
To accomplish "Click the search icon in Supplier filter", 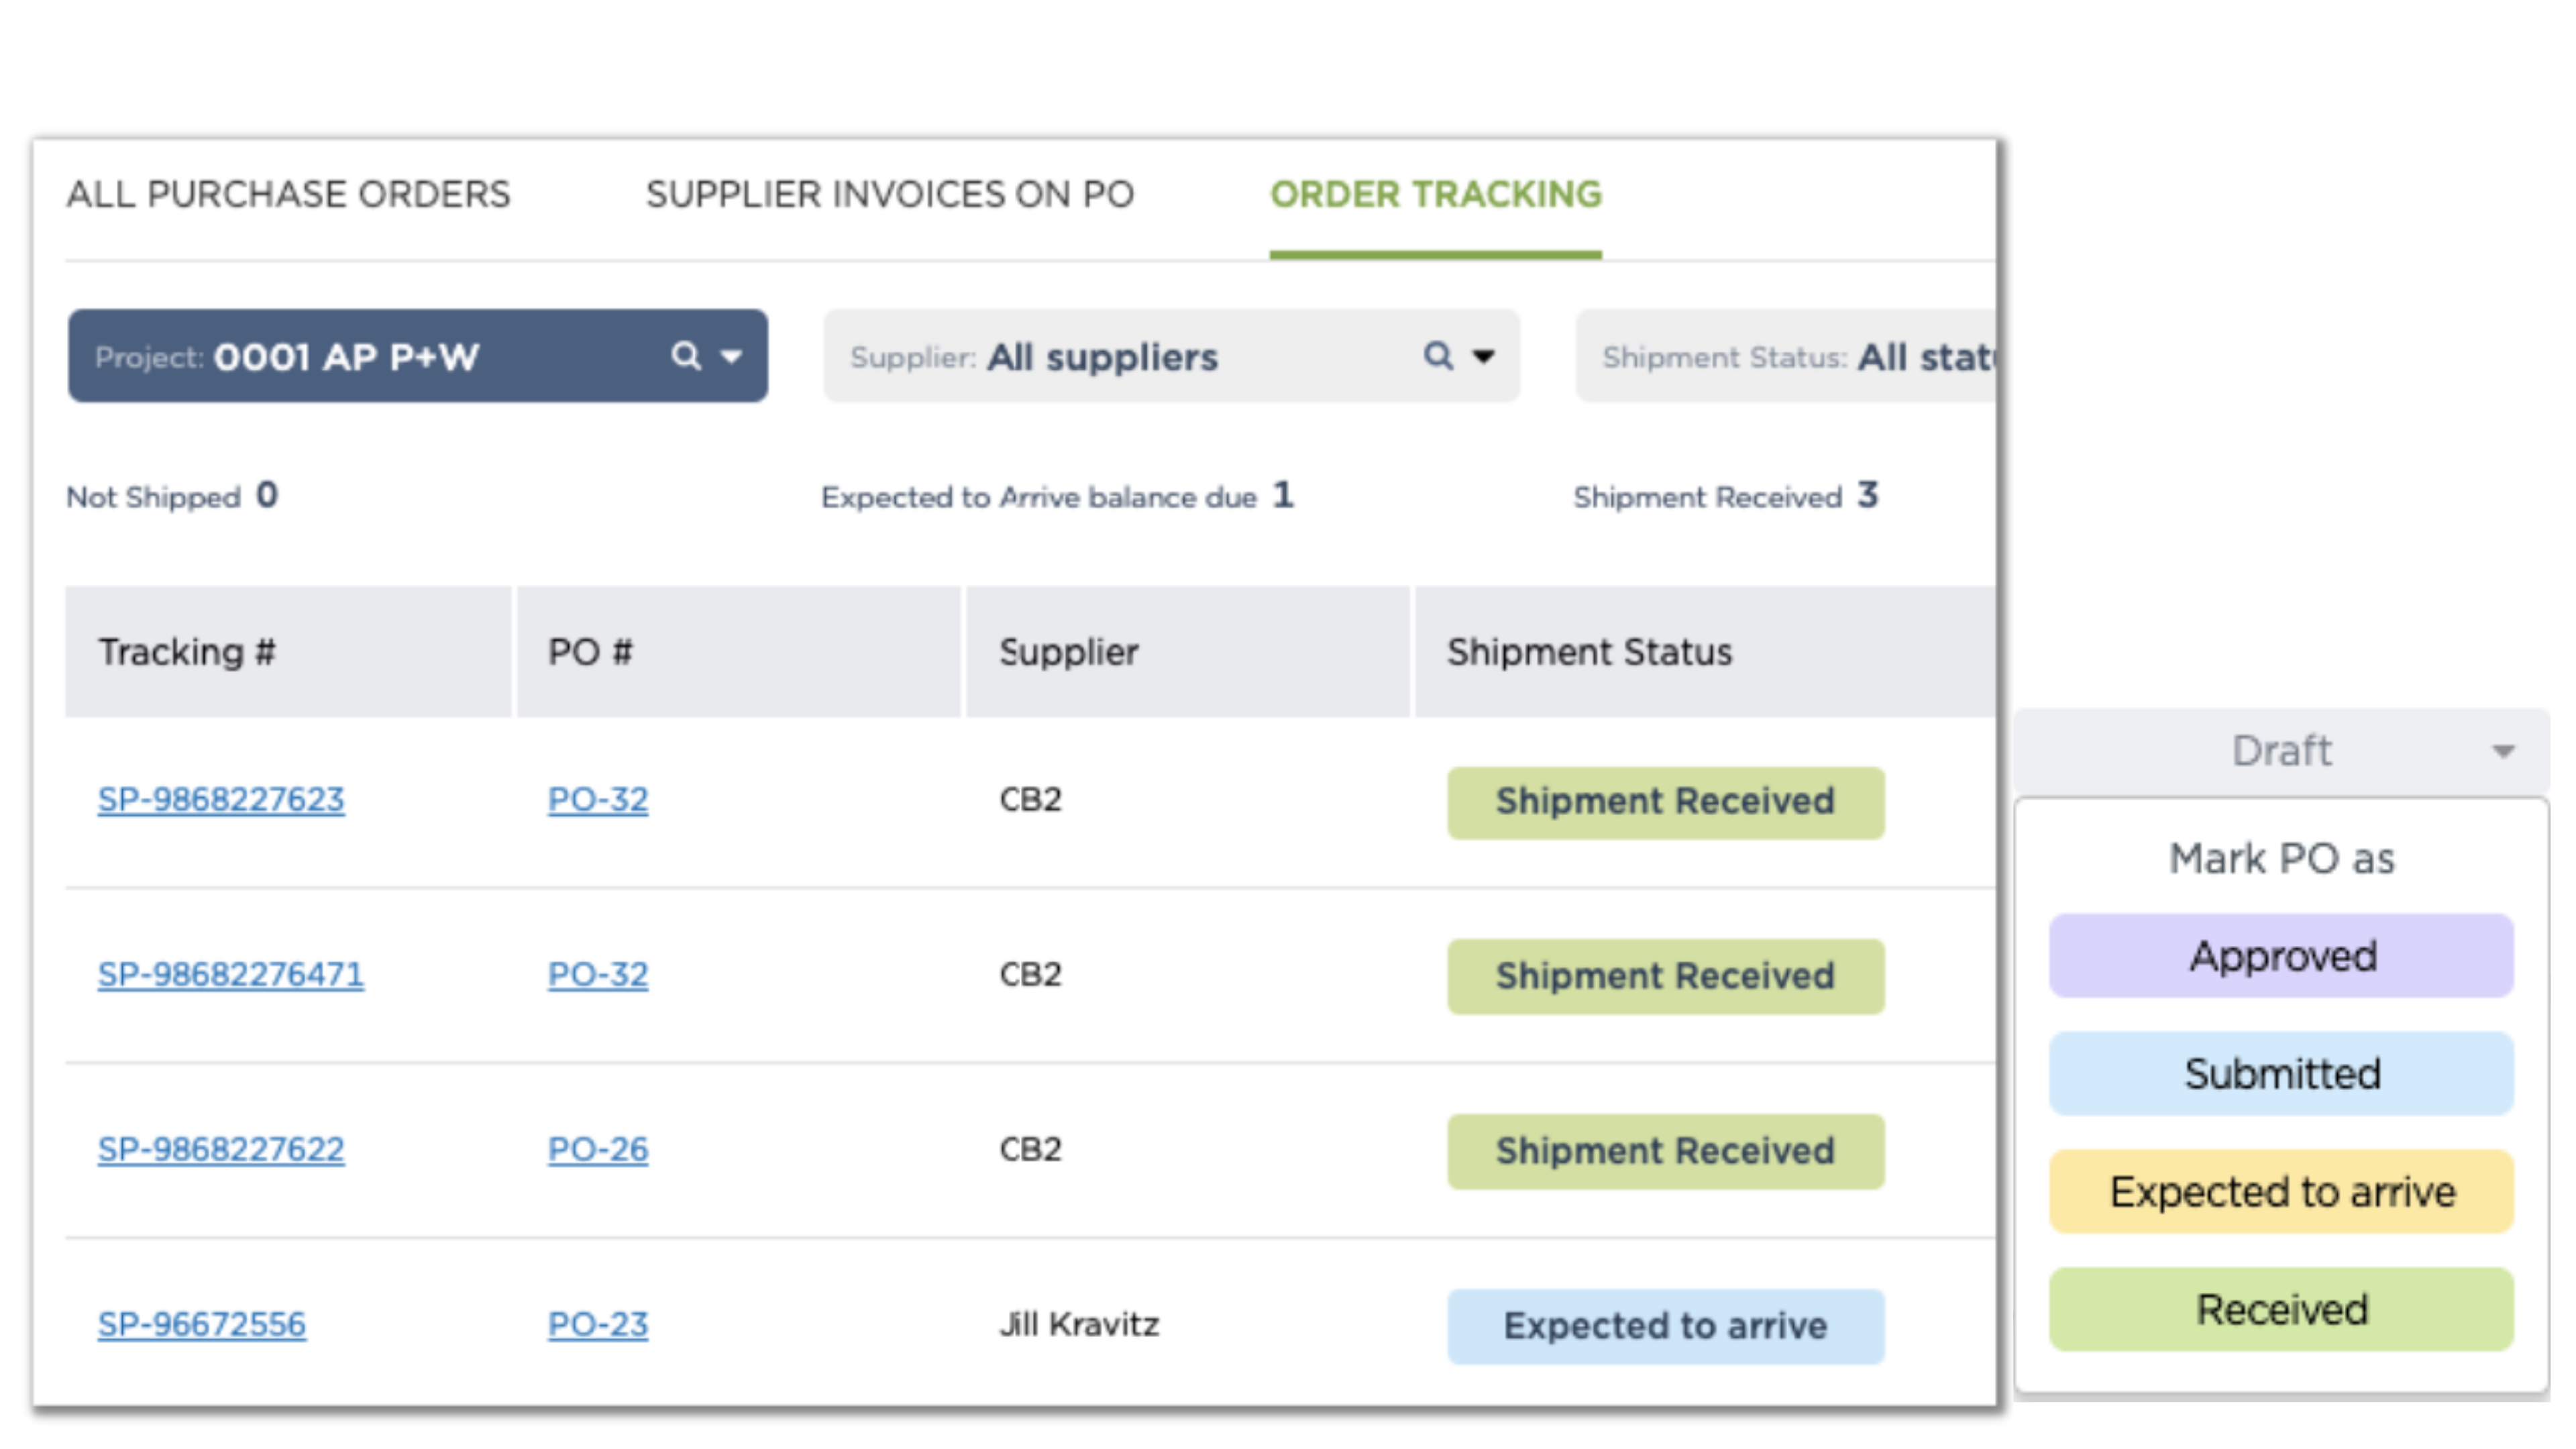I will (1438, 356).
